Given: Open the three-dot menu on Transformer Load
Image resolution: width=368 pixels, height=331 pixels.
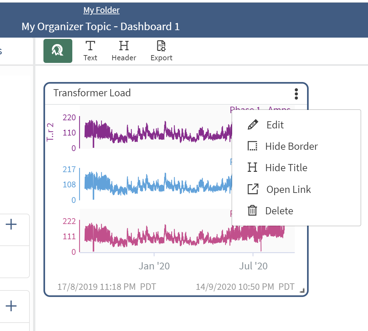Looking at the screenshot, I should point(296,94).
